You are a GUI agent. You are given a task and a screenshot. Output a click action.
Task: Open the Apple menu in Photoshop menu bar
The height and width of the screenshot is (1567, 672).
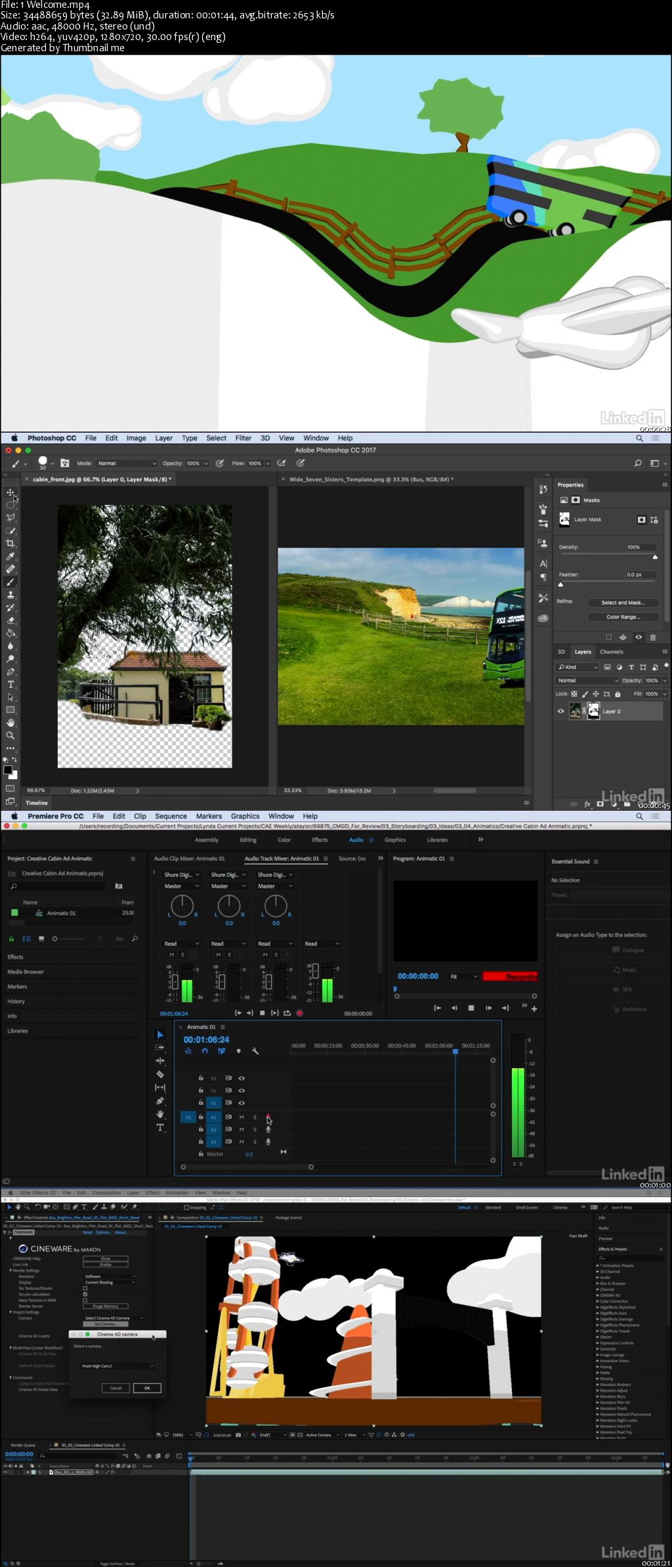pos(14,438)
